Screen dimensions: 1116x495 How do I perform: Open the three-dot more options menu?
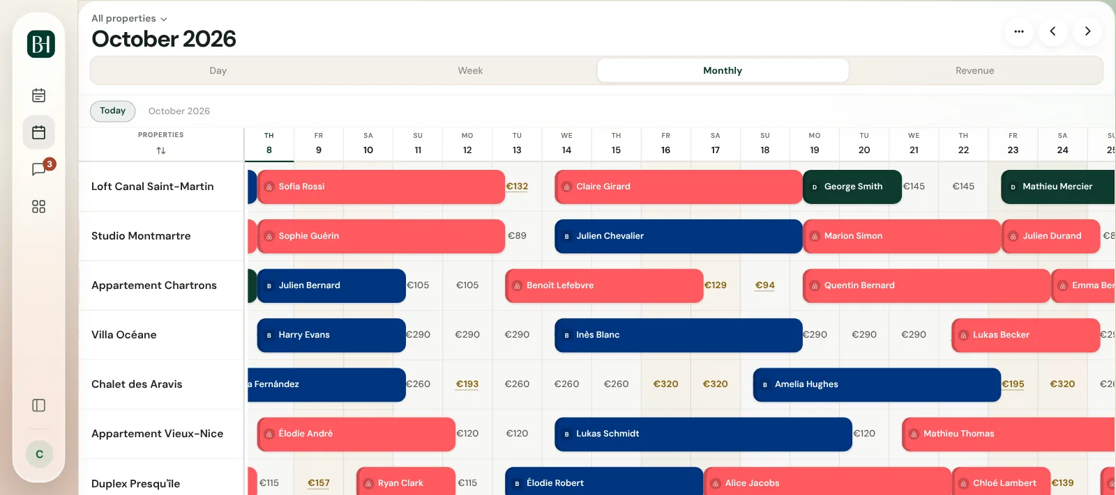click(1019, 31)
